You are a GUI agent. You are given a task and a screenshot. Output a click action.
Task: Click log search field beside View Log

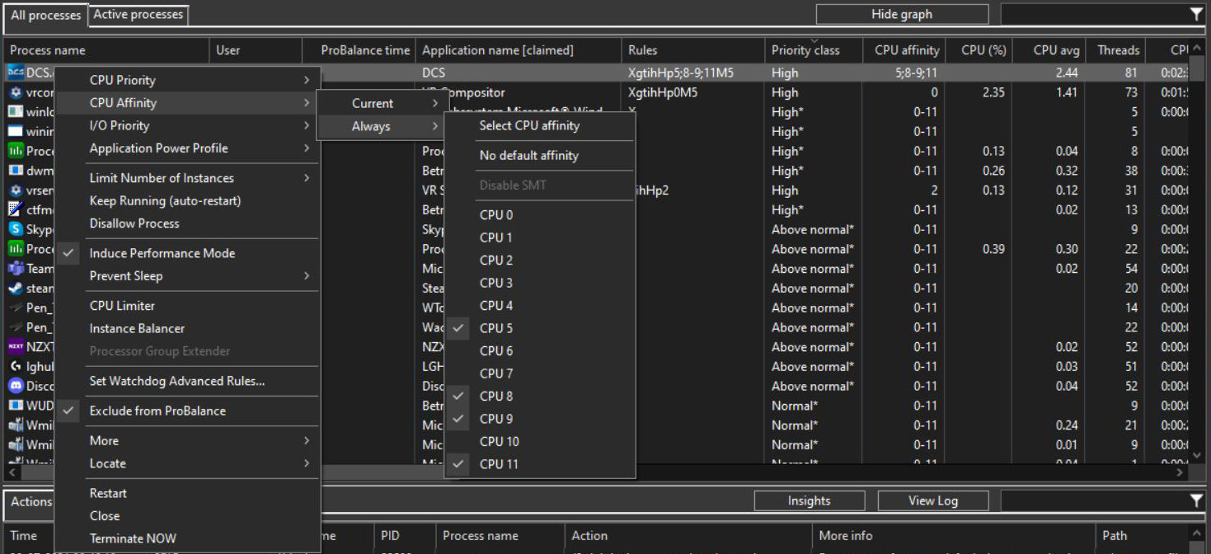(x=1094, y=500)
